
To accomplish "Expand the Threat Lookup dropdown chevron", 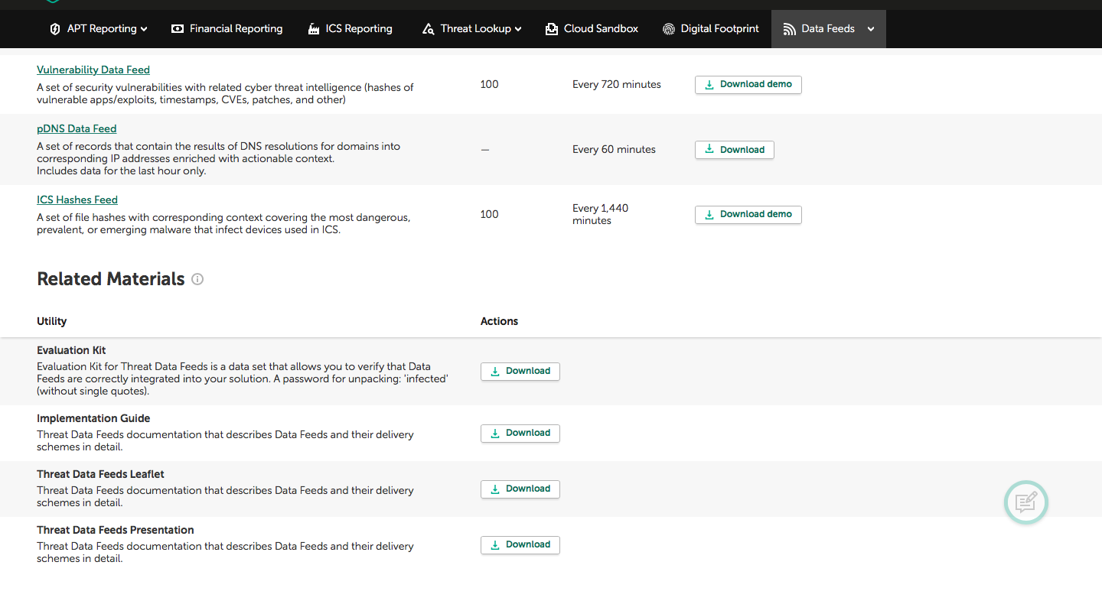I will coord(518,29).
